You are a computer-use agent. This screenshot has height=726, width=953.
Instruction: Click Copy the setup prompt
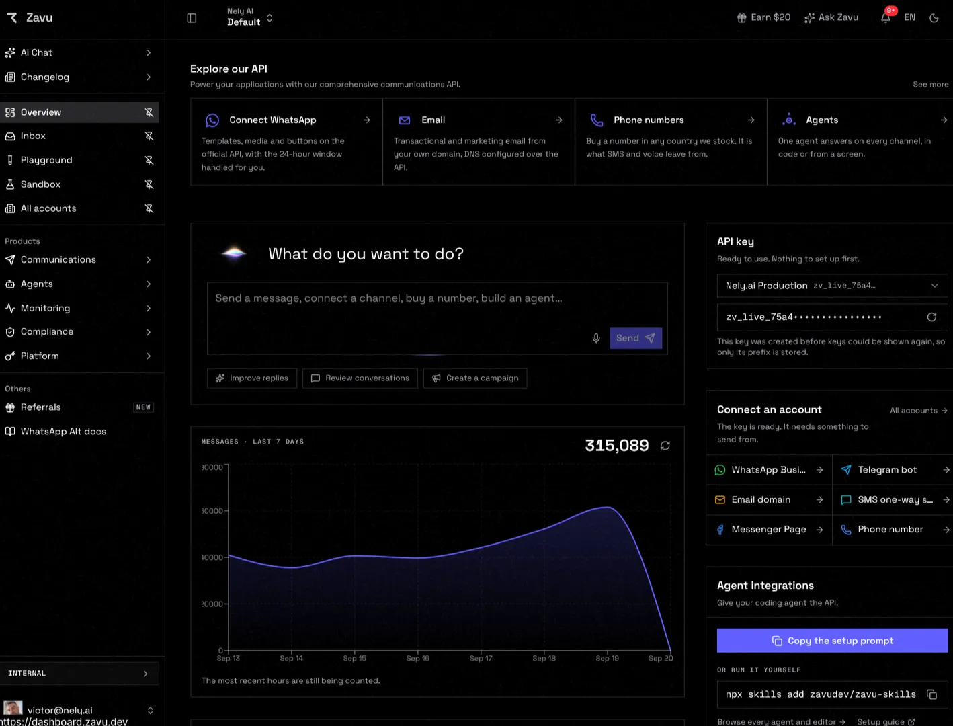click(832, 641)
